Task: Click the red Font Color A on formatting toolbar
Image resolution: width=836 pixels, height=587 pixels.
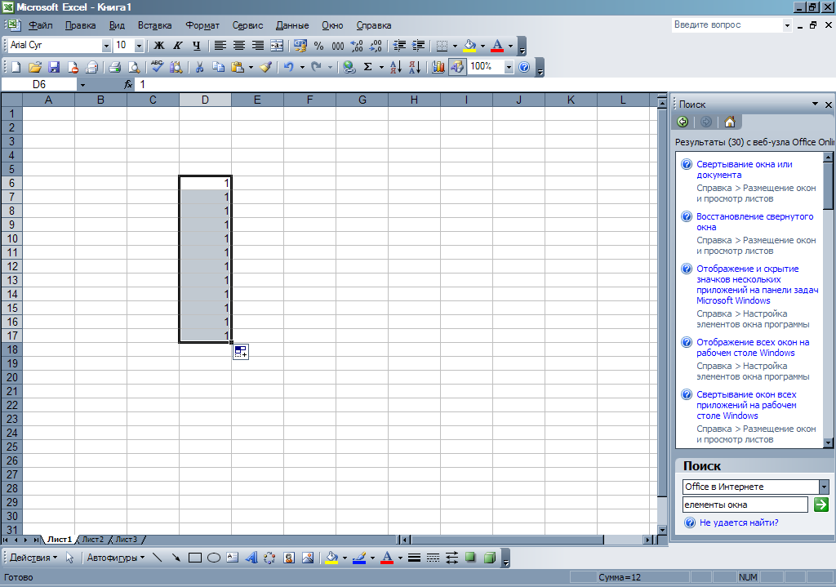Action: pyautogui.click(x=497, y=46)
